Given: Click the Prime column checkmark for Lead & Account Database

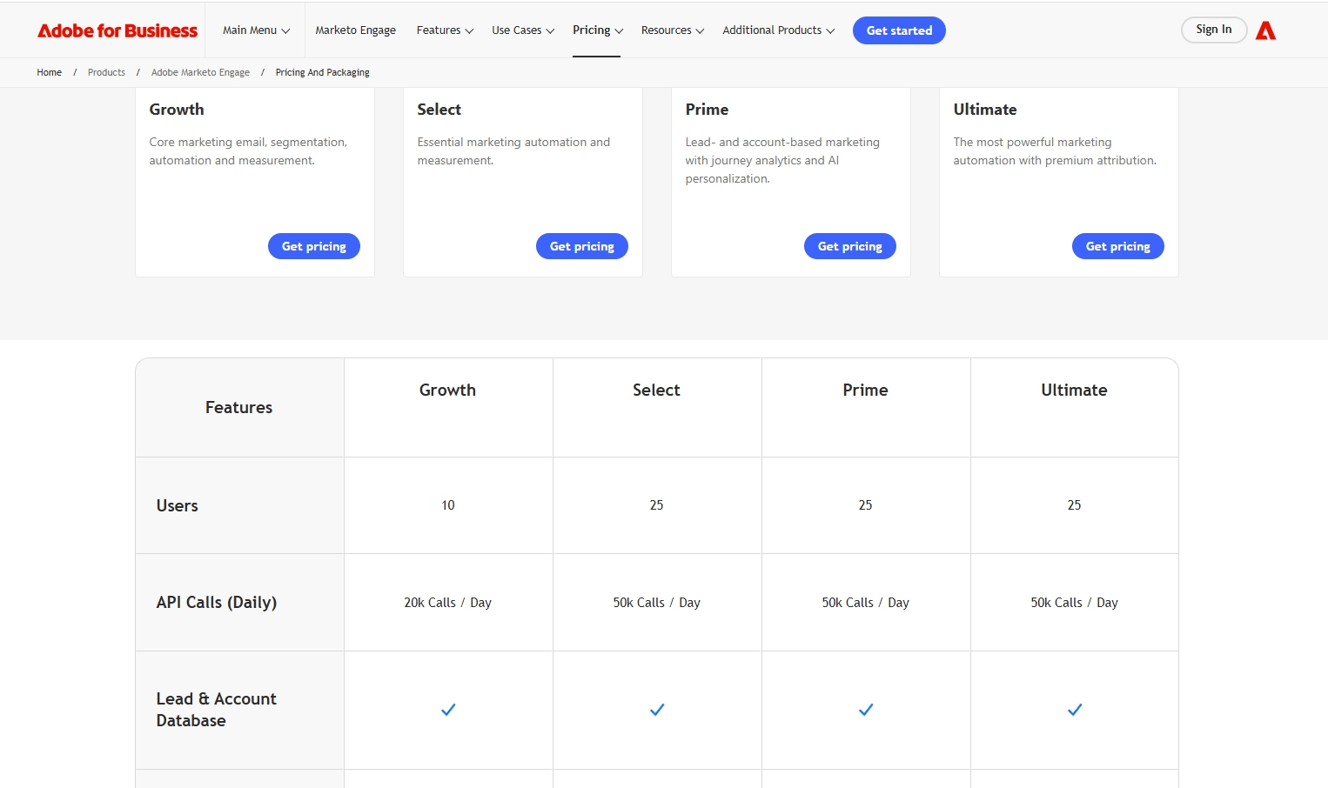Looking at the screenshot, I should click(x=866, y=710).
